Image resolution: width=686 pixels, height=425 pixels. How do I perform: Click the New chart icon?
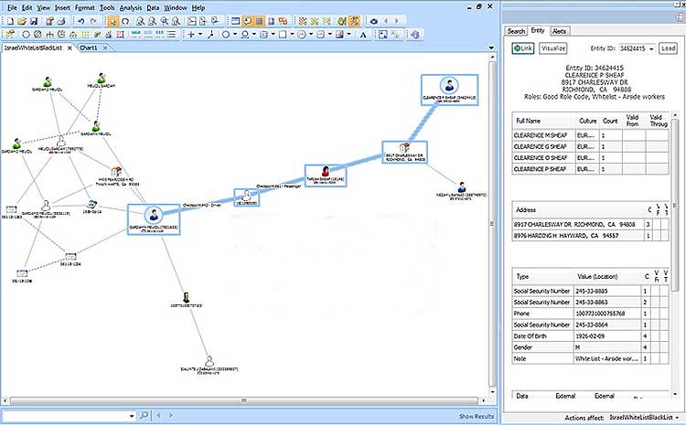pos(10,21)
